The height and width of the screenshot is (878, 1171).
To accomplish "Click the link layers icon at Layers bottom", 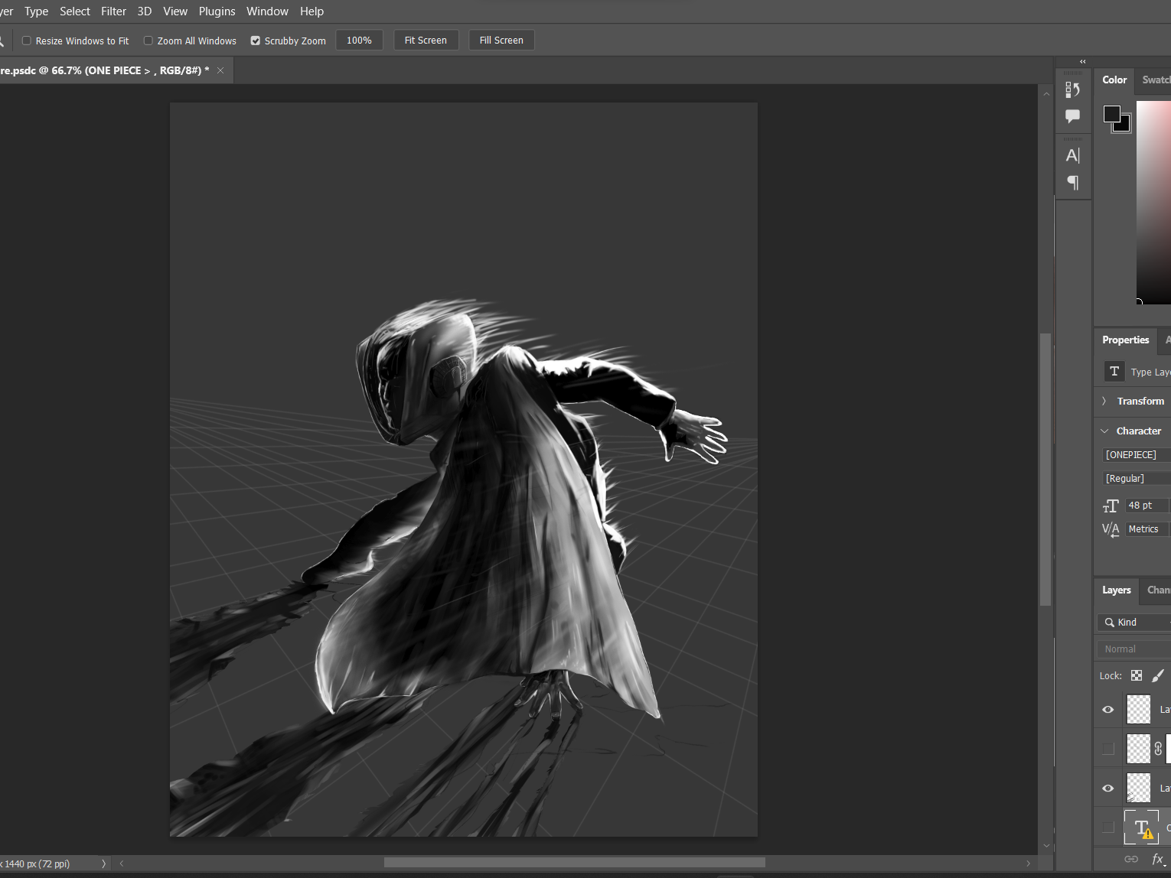I will coord(1131,859).
